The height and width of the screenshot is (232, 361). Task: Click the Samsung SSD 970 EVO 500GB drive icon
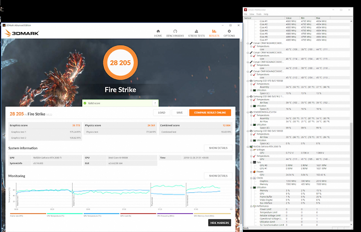(251, 81)
